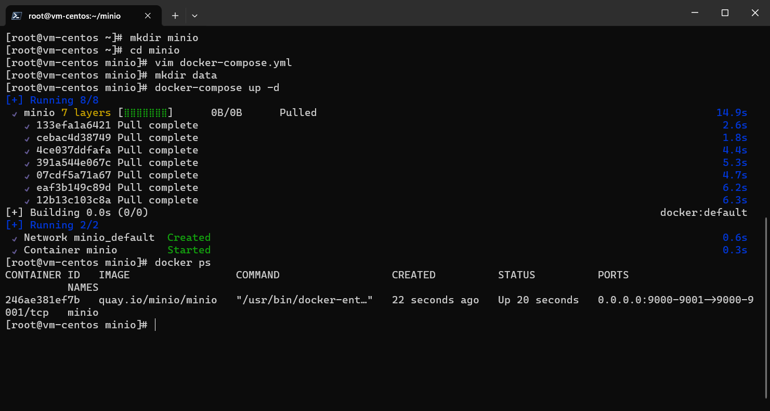Click the 'CONTAINER ID' column header

(x=43, y=275)
